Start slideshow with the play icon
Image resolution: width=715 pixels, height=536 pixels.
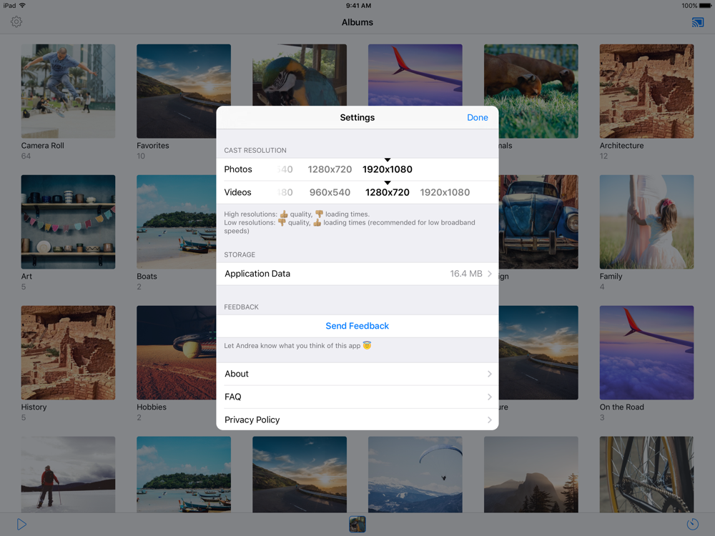[x=21, y=524]
